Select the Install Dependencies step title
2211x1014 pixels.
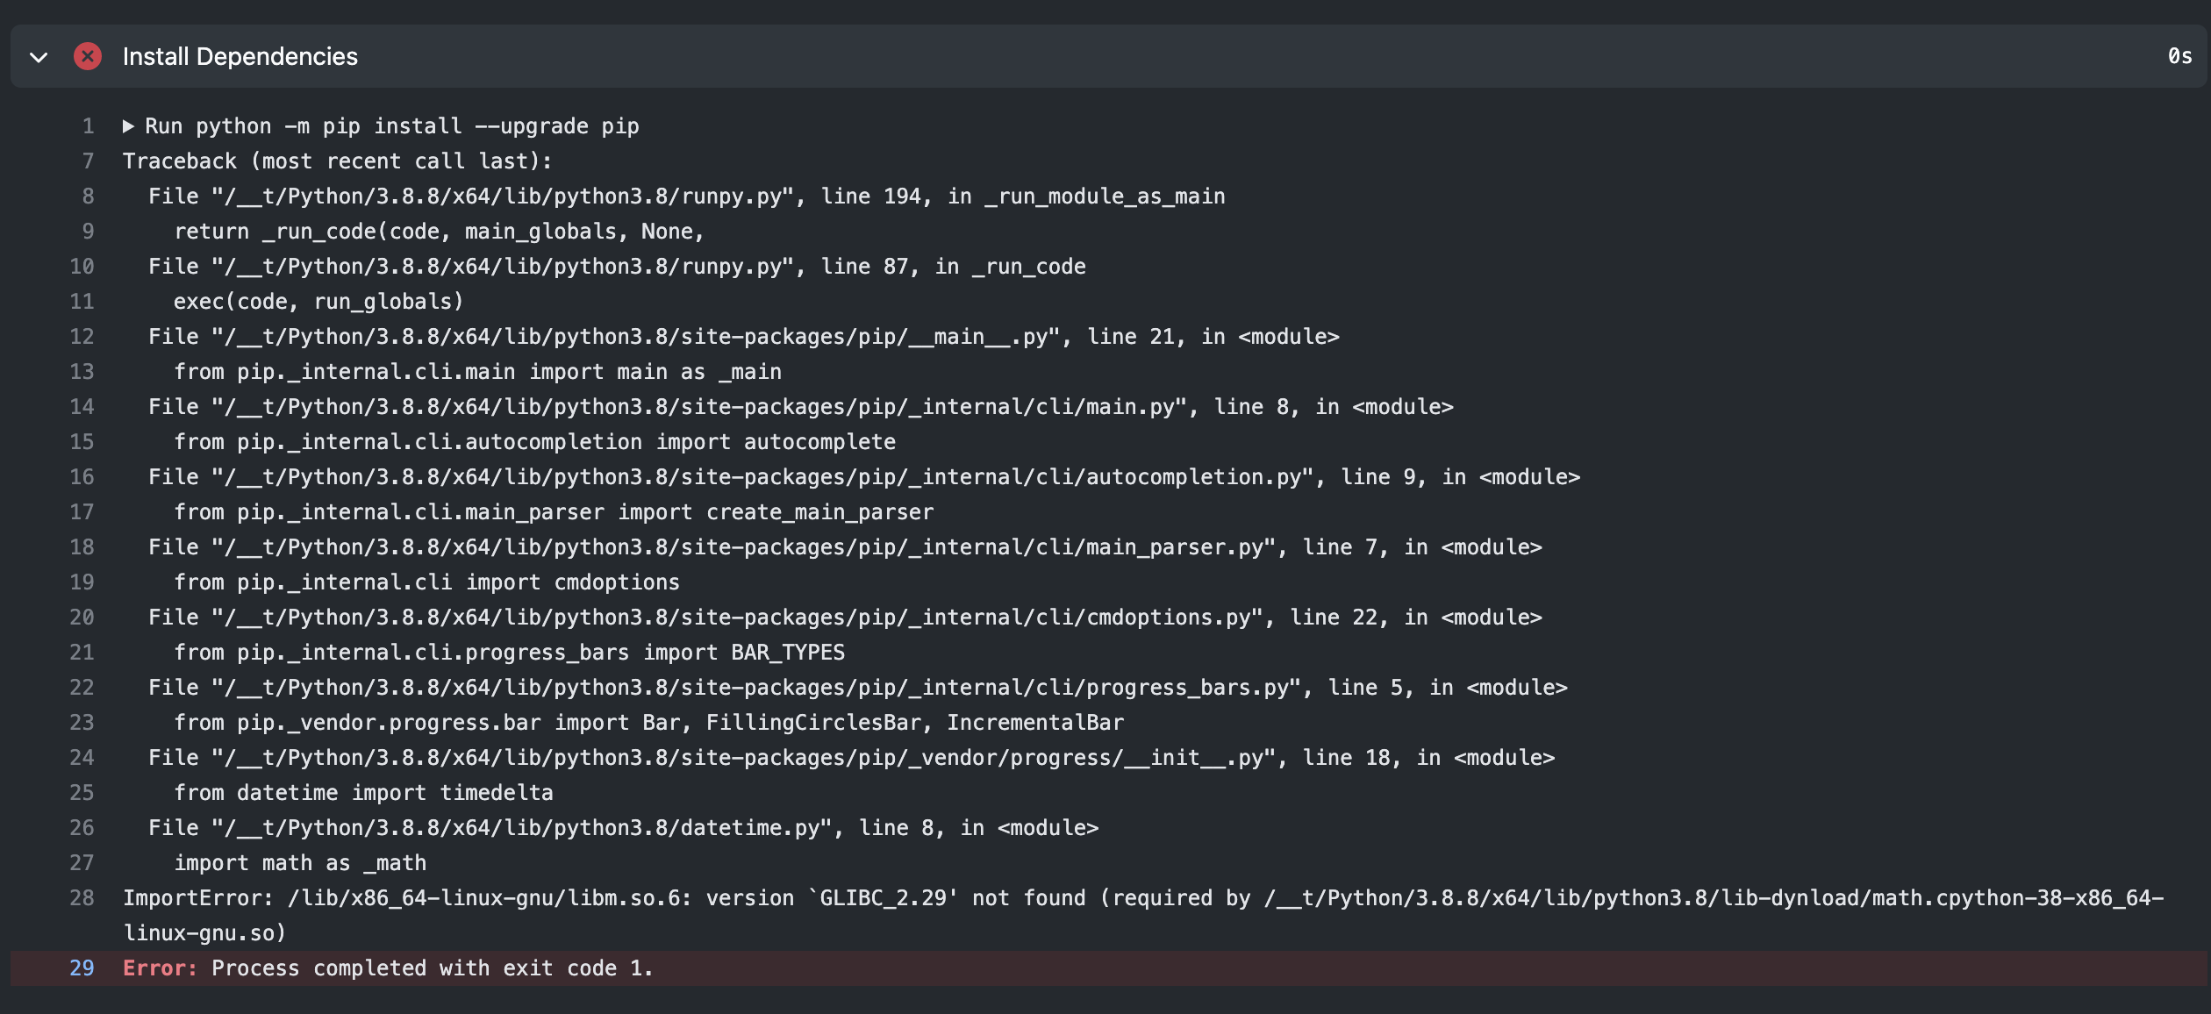tap(240, 56)
